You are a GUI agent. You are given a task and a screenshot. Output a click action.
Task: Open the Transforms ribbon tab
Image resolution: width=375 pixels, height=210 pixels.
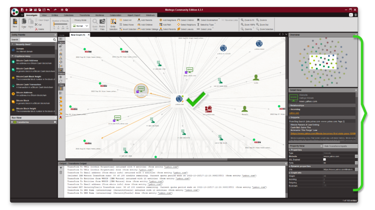(x=85, y=15)
